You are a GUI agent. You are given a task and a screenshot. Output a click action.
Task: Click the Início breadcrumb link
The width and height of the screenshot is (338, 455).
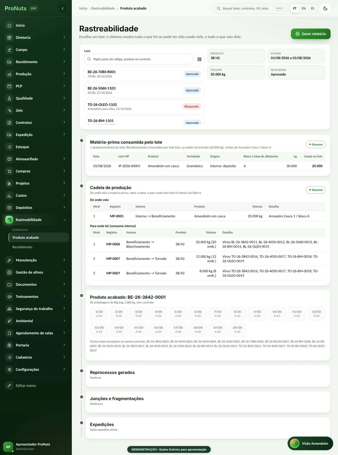pos(83,8)
